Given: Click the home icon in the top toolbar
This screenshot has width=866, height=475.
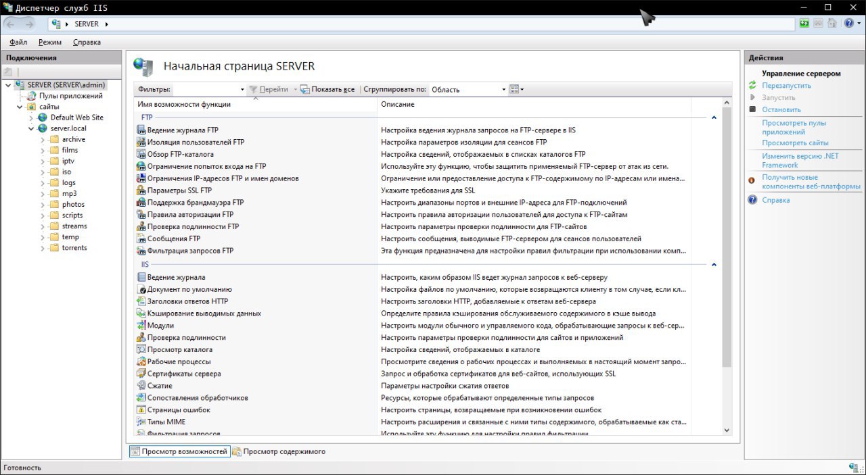Looking at the screenshot, I should [831, 23].
